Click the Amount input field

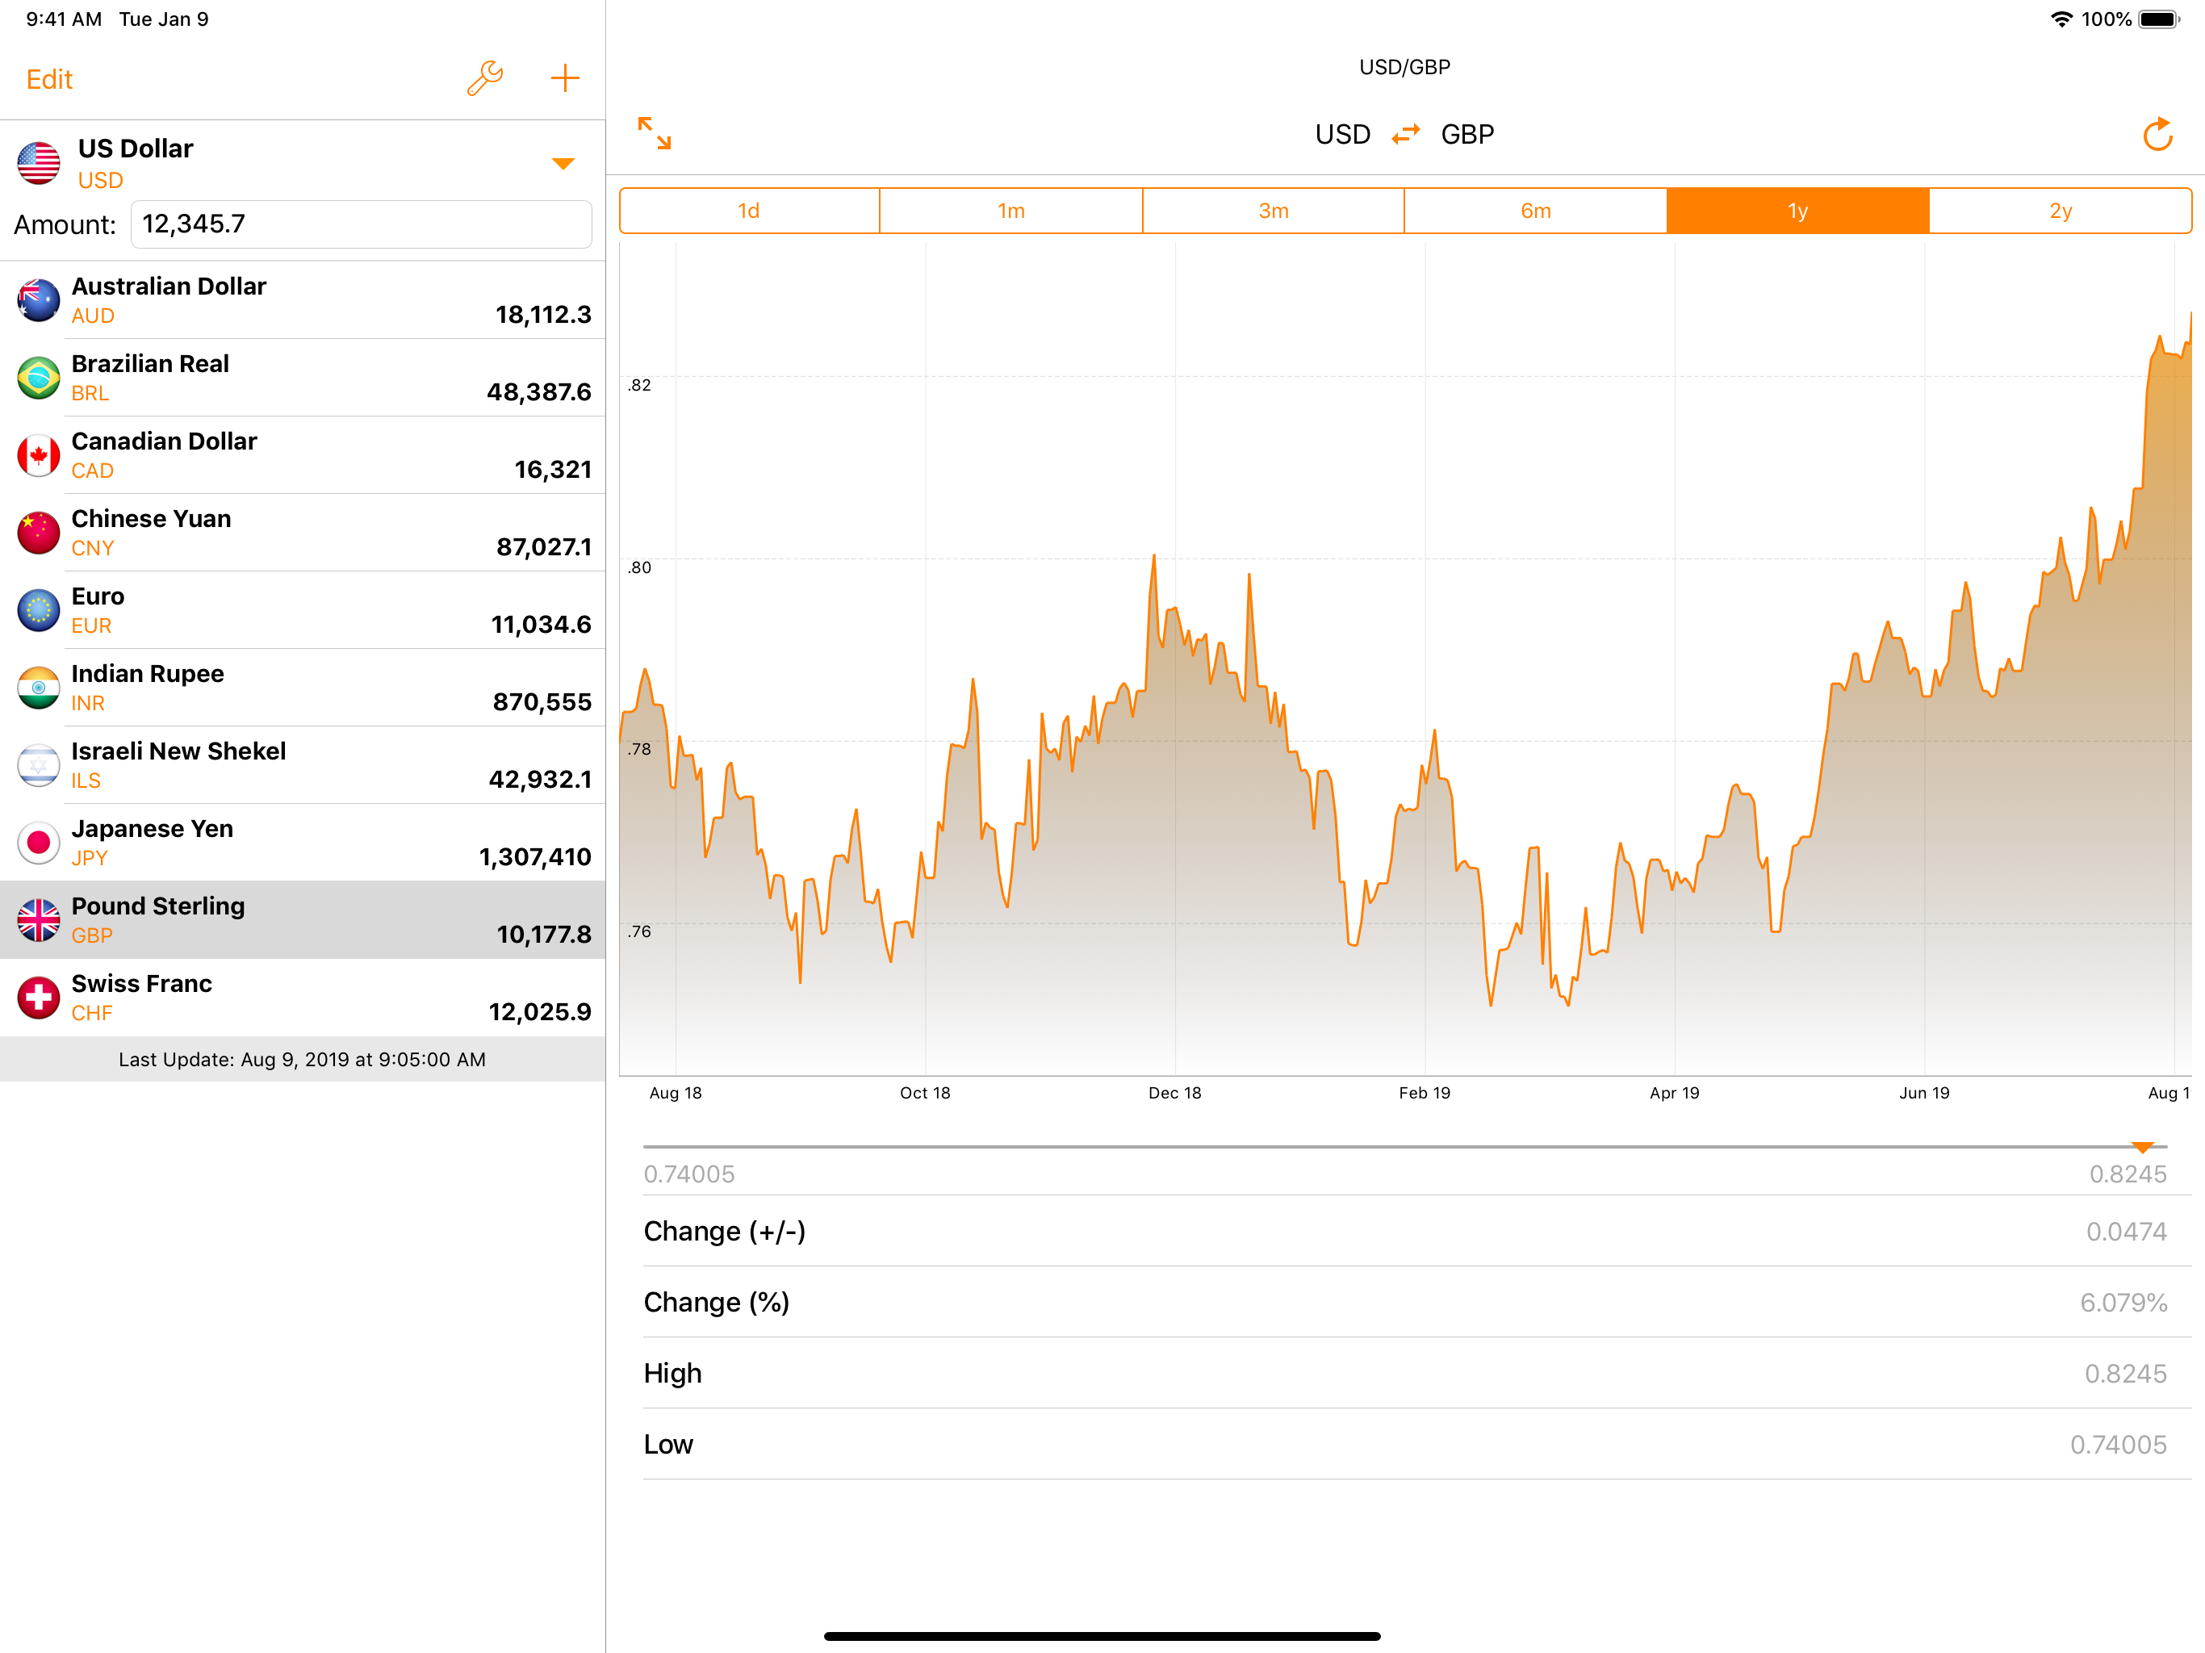tap(361, 224)
